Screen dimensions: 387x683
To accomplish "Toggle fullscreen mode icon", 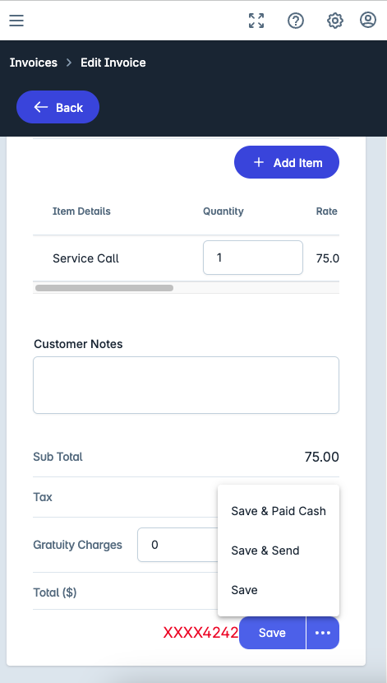I will (256, 21).
